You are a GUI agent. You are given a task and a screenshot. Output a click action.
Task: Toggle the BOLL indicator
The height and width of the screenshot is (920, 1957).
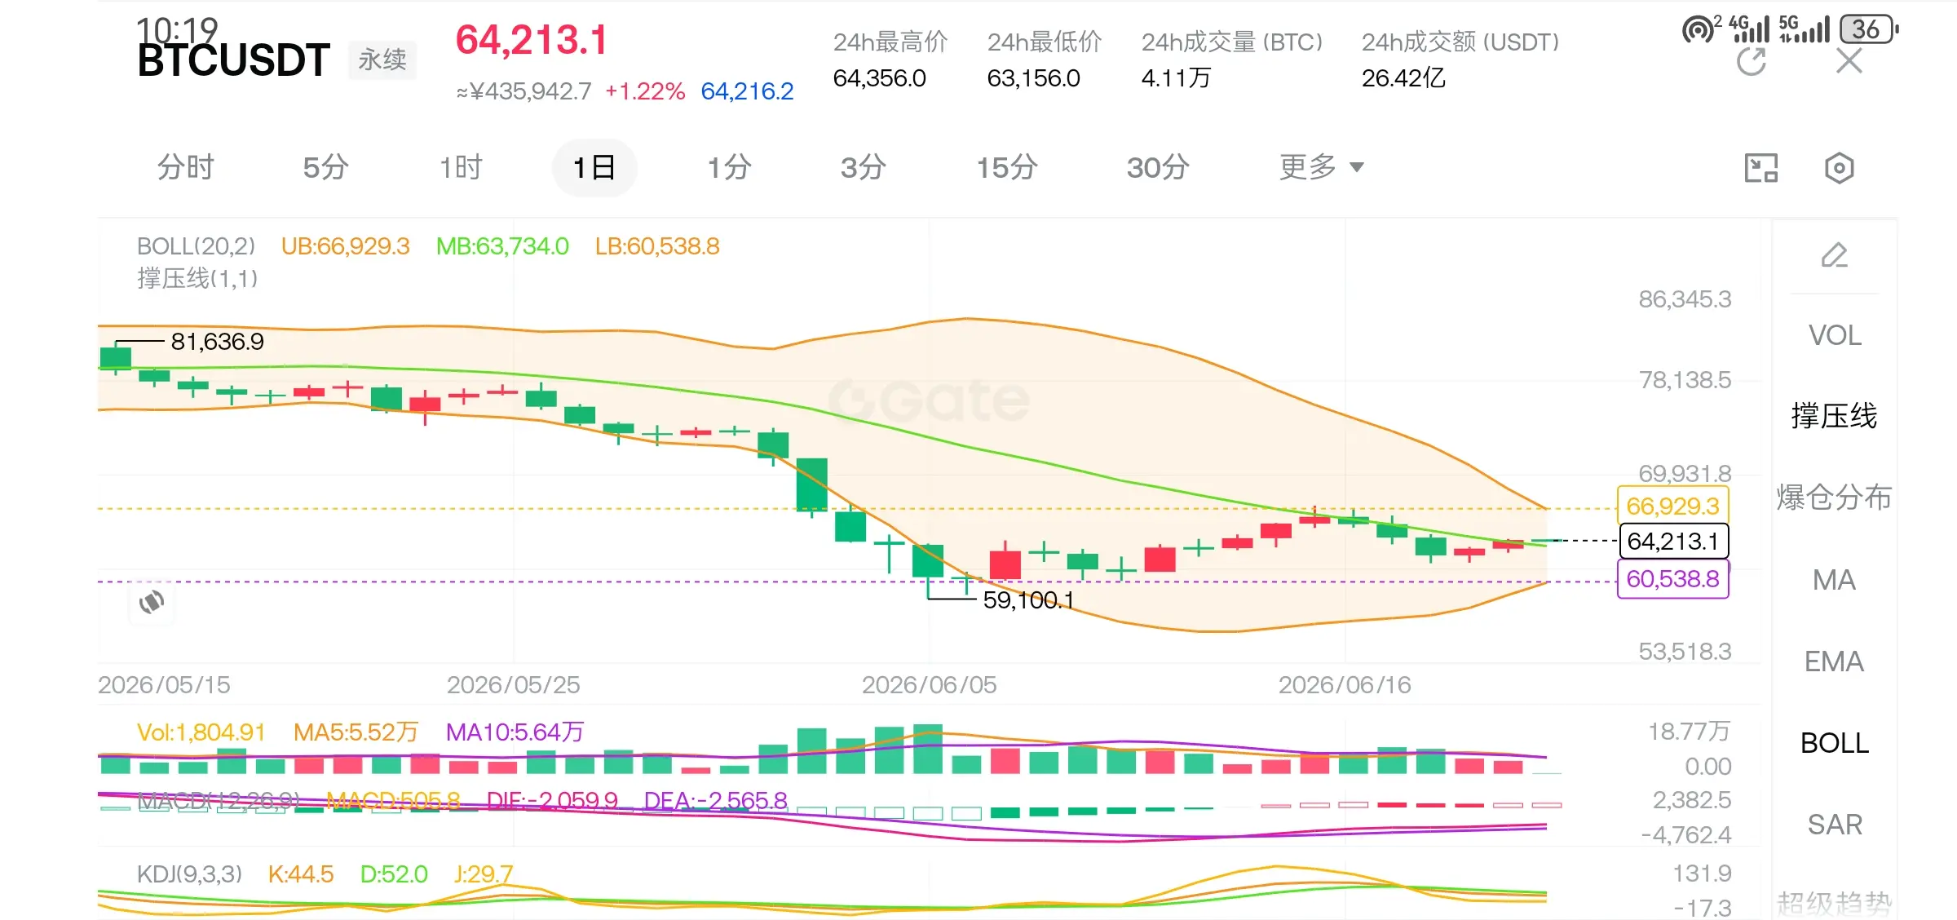tap(1835, 743)
